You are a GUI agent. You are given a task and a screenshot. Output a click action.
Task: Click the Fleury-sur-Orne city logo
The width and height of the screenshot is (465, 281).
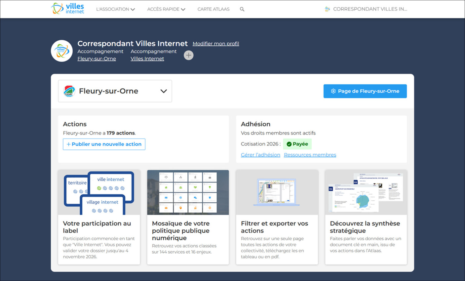(x=69, y=91)
